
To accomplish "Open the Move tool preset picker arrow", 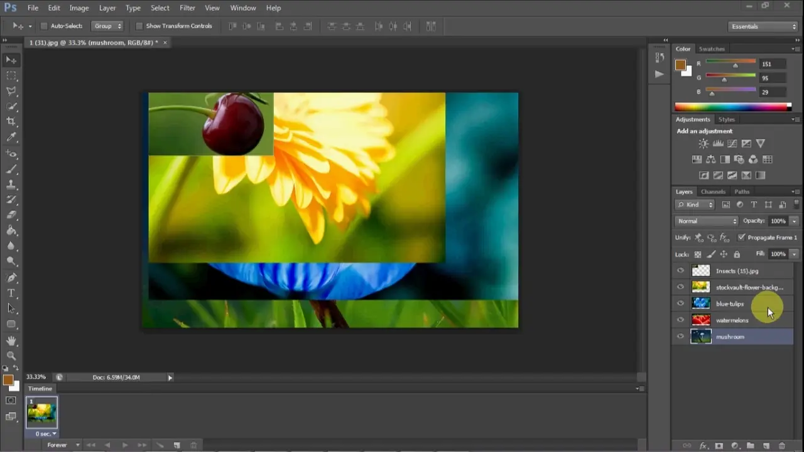I will [x=30, y=26].
